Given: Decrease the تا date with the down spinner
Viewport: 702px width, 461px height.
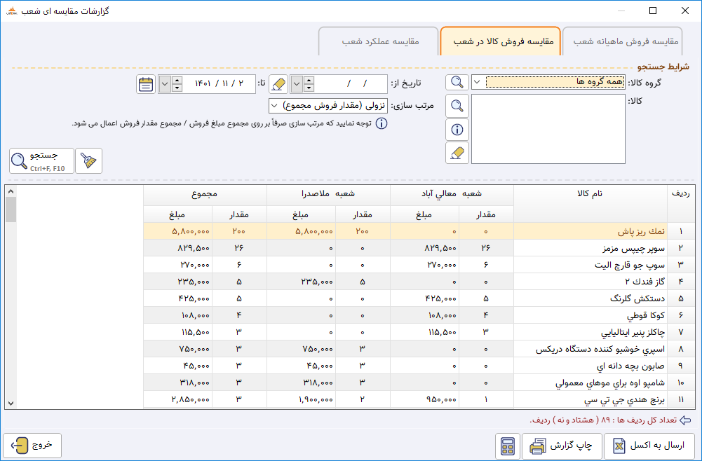Looking at the screenshot, I should click(177, 88).
